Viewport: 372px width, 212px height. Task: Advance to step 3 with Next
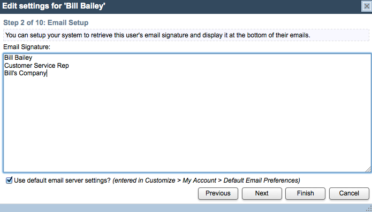pos(262,193)
